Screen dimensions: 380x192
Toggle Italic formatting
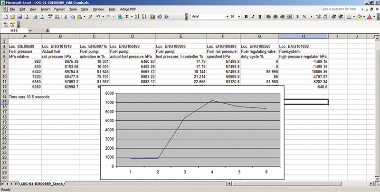(x=253, y=17)
